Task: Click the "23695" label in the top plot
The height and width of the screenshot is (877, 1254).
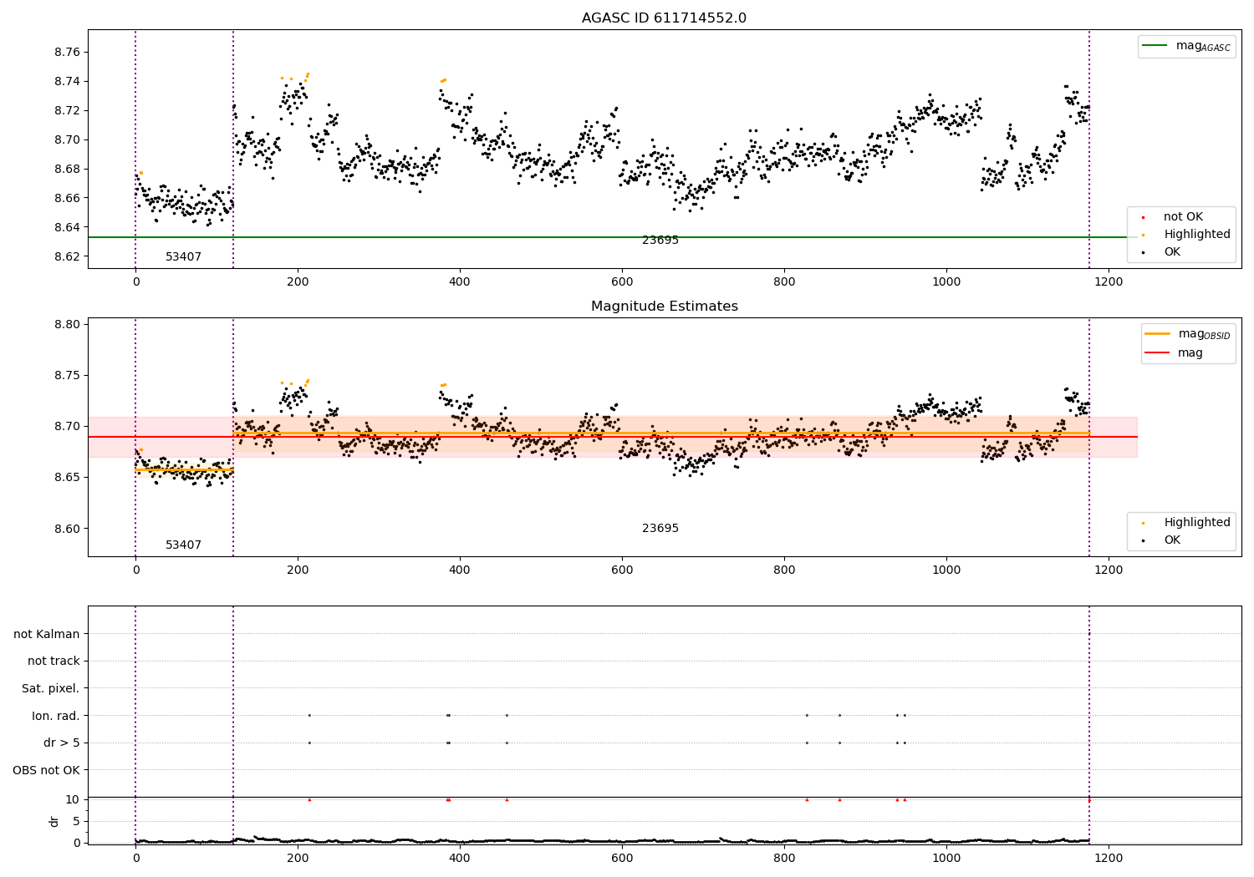Action: coord(660,241)
